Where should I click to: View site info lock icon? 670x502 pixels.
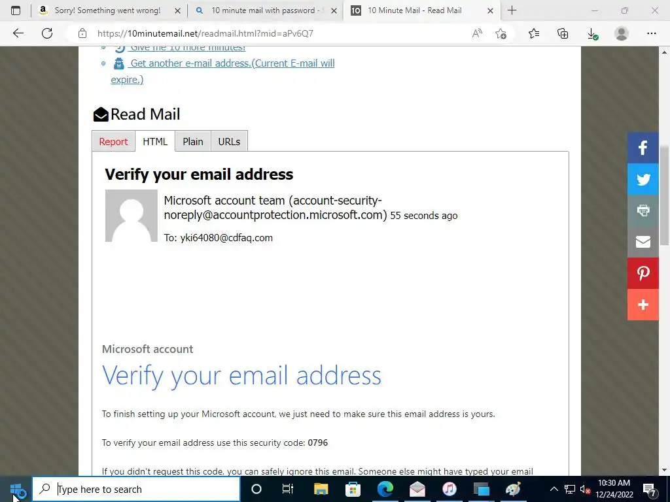[x=82, y=33]
